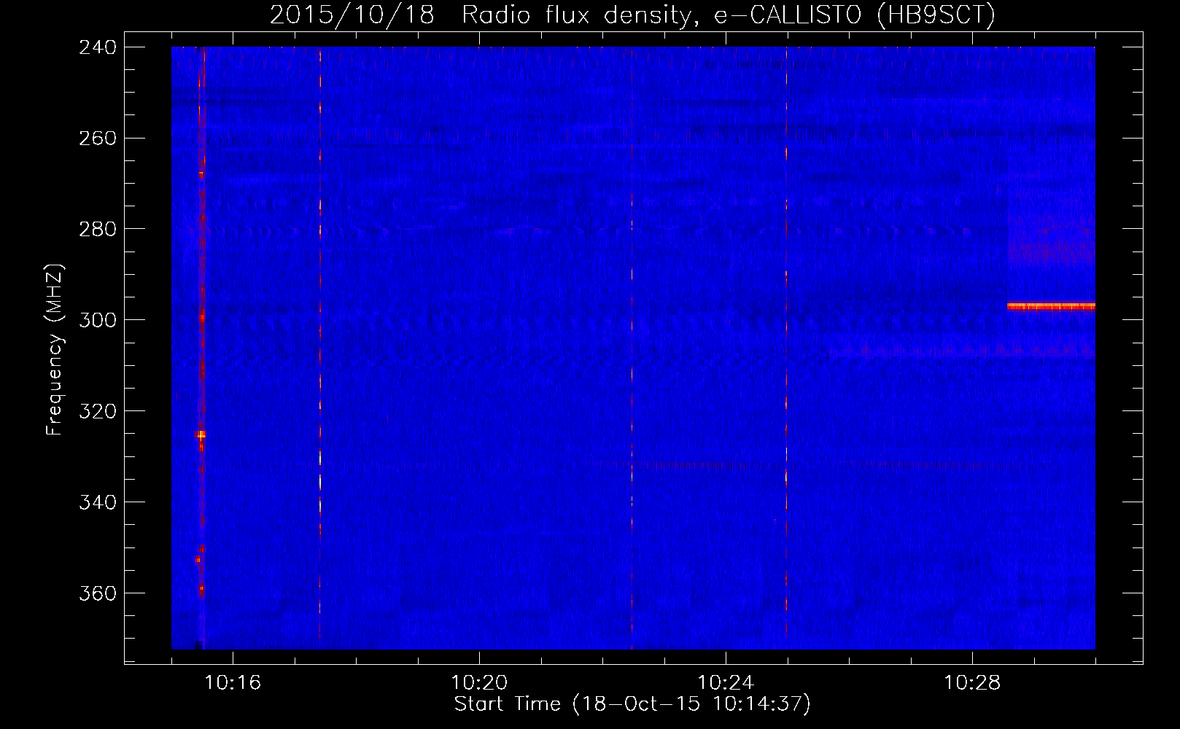Click the 10:28 time tick label
This screenshot has height=729, width=1180.
point(972,683)
